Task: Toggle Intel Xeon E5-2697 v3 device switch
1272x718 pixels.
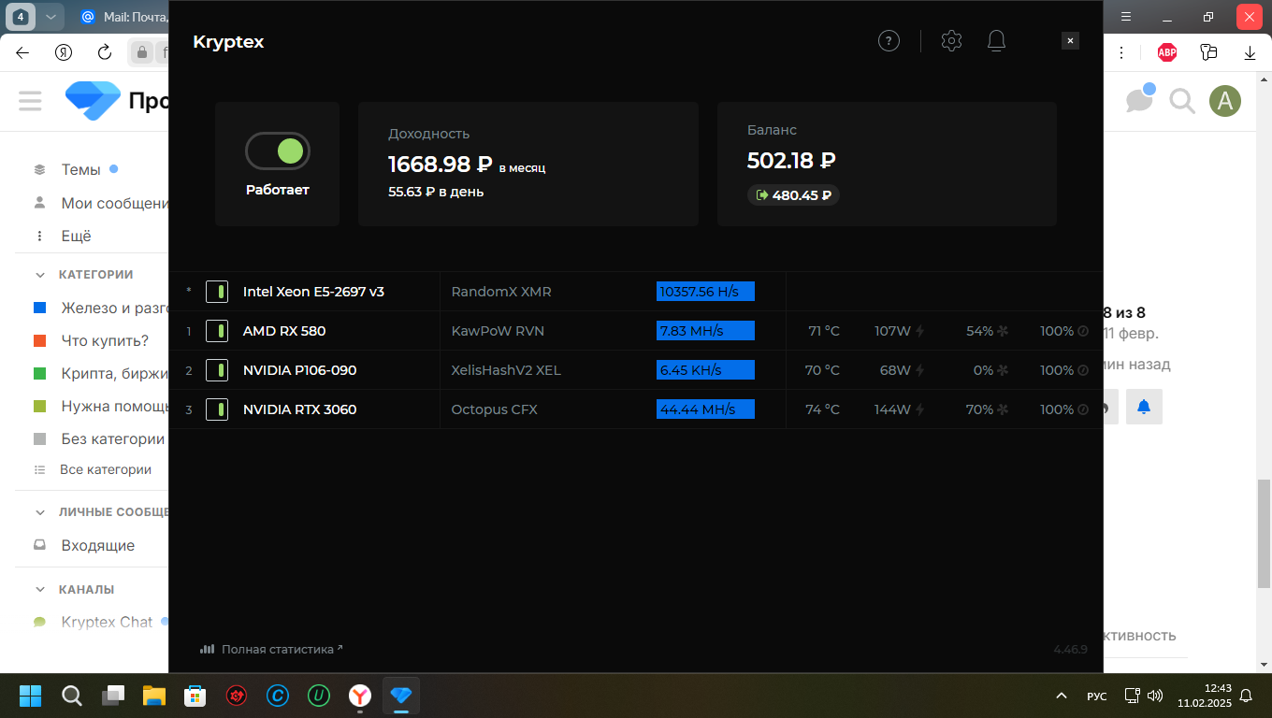Action: (217, 292)
